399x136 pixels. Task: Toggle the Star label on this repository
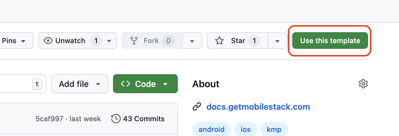[238, 41]
